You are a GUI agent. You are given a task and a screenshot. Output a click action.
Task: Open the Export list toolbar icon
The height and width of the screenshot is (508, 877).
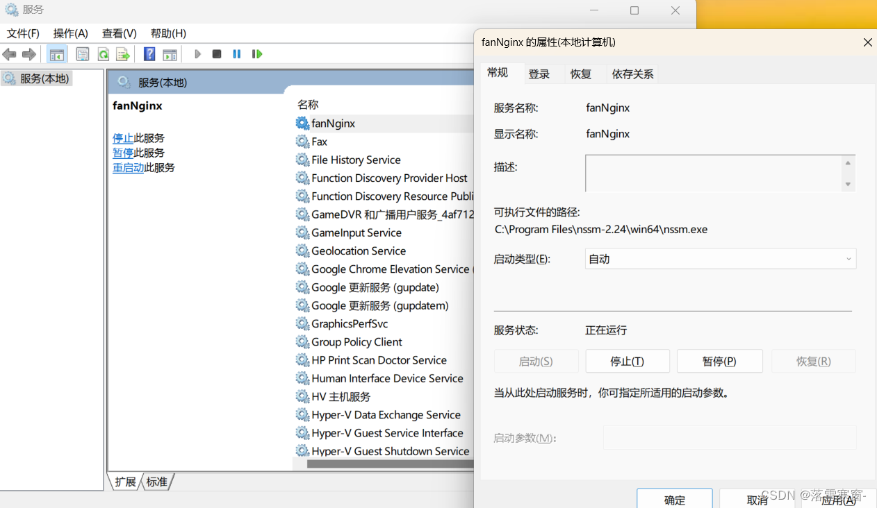click(x=124, y=54)
